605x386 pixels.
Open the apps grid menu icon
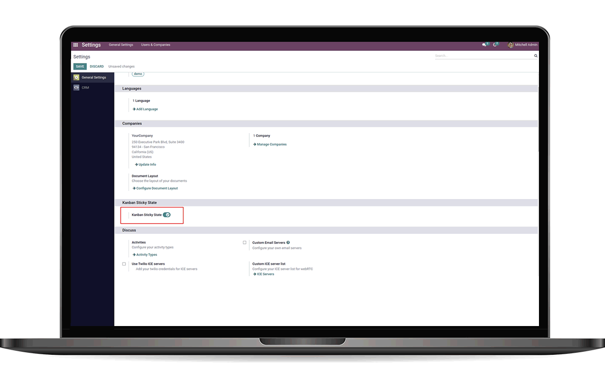click(x=76, y=45)
